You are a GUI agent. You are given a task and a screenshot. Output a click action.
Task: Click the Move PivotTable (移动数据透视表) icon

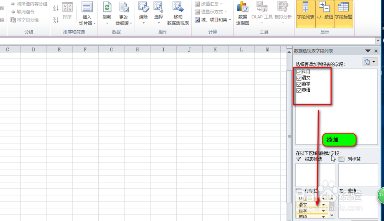[x=178, y=7]
